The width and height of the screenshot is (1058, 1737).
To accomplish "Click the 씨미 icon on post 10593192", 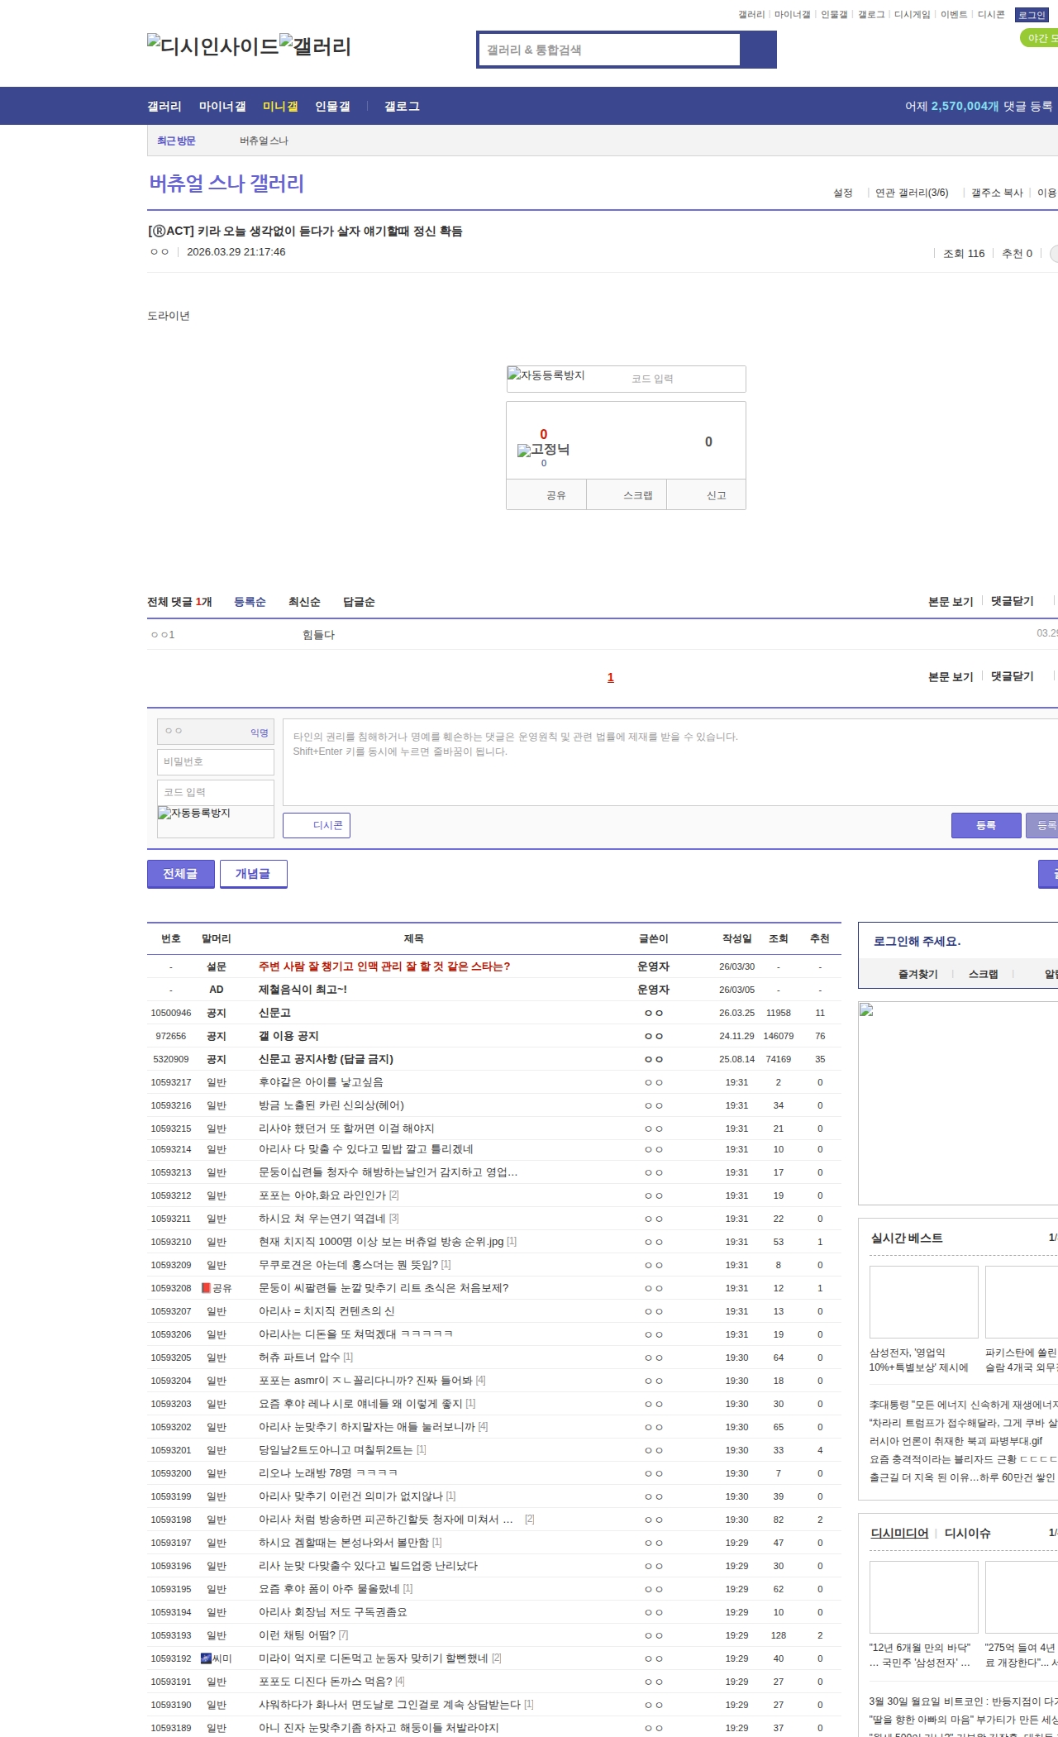I will tap(206, 1658).
